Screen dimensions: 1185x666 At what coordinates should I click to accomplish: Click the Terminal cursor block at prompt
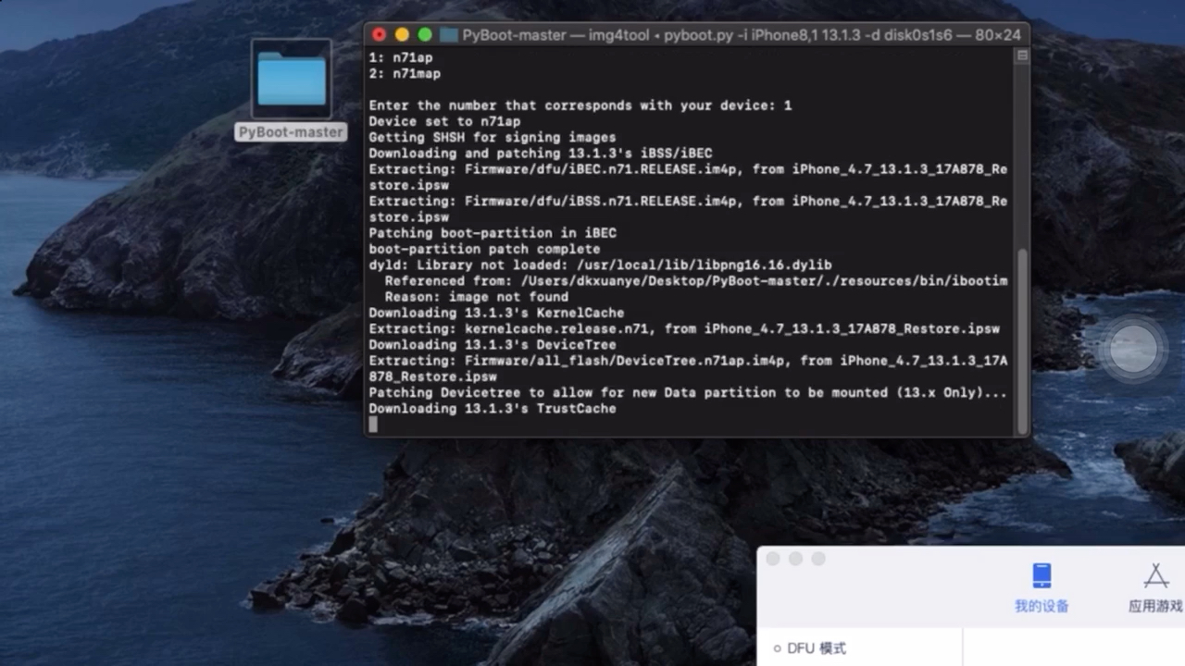pos(373,425)
